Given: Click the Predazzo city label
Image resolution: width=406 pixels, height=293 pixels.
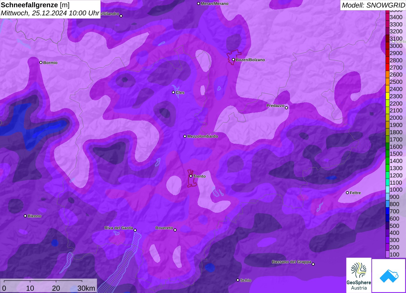Looking at the screenshot, I should point(275,105).
